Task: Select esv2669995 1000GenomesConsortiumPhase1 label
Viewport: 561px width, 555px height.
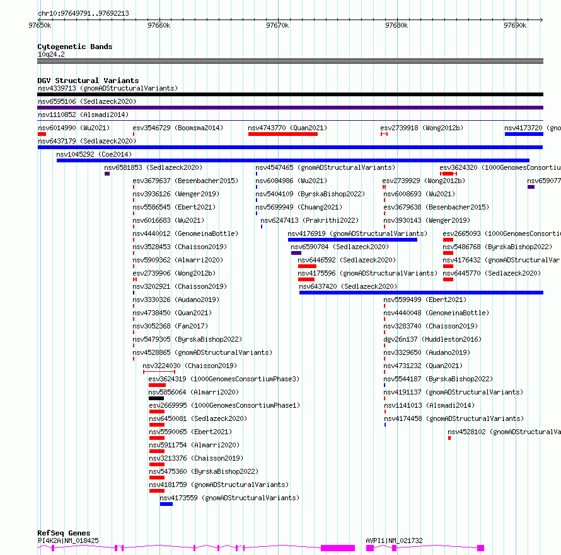Action: tap(224, 405)
